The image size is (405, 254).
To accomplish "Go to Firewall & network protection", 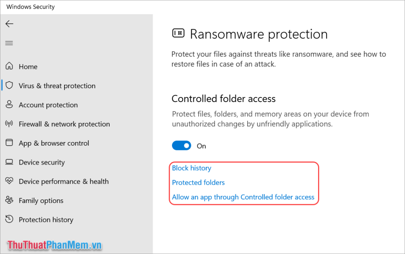I will 64,124.
